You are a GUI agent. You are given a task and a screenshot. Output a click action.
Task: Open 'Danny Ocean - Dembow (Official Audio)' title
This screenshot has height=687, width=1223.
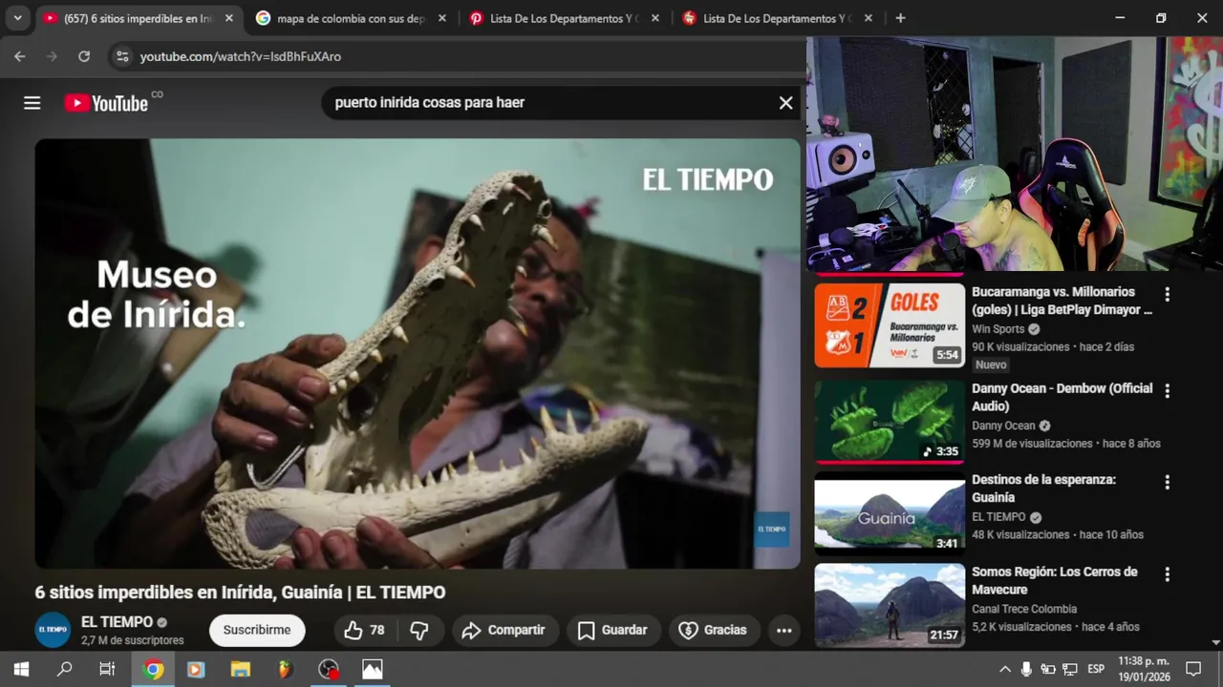(1062, 397)
